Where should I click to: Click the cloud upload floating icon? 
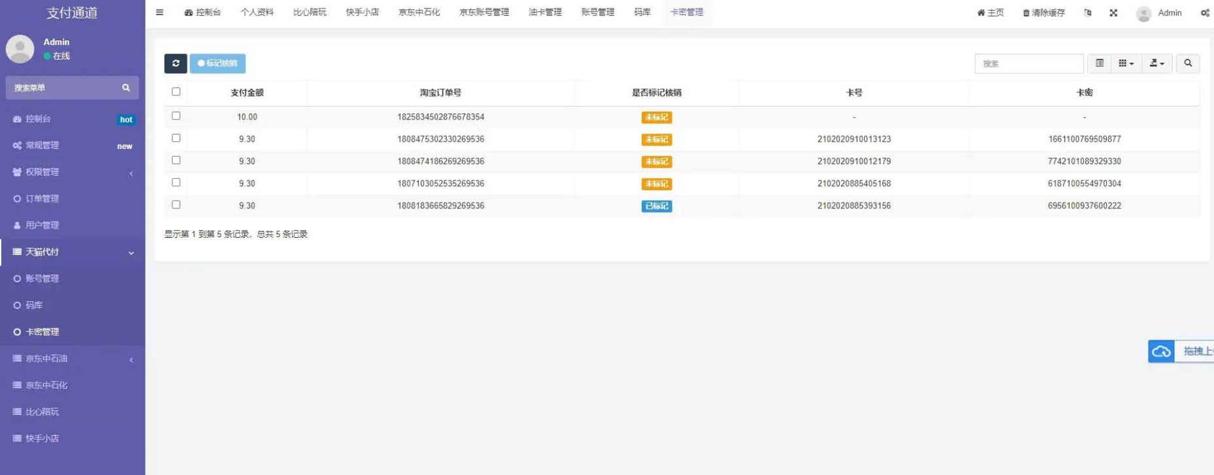pos(1161,352)
